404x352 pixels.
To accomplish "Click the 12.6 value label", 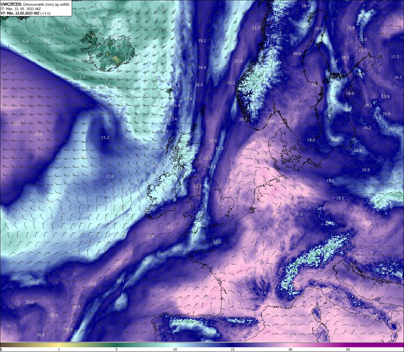I will tap(217, 242).
